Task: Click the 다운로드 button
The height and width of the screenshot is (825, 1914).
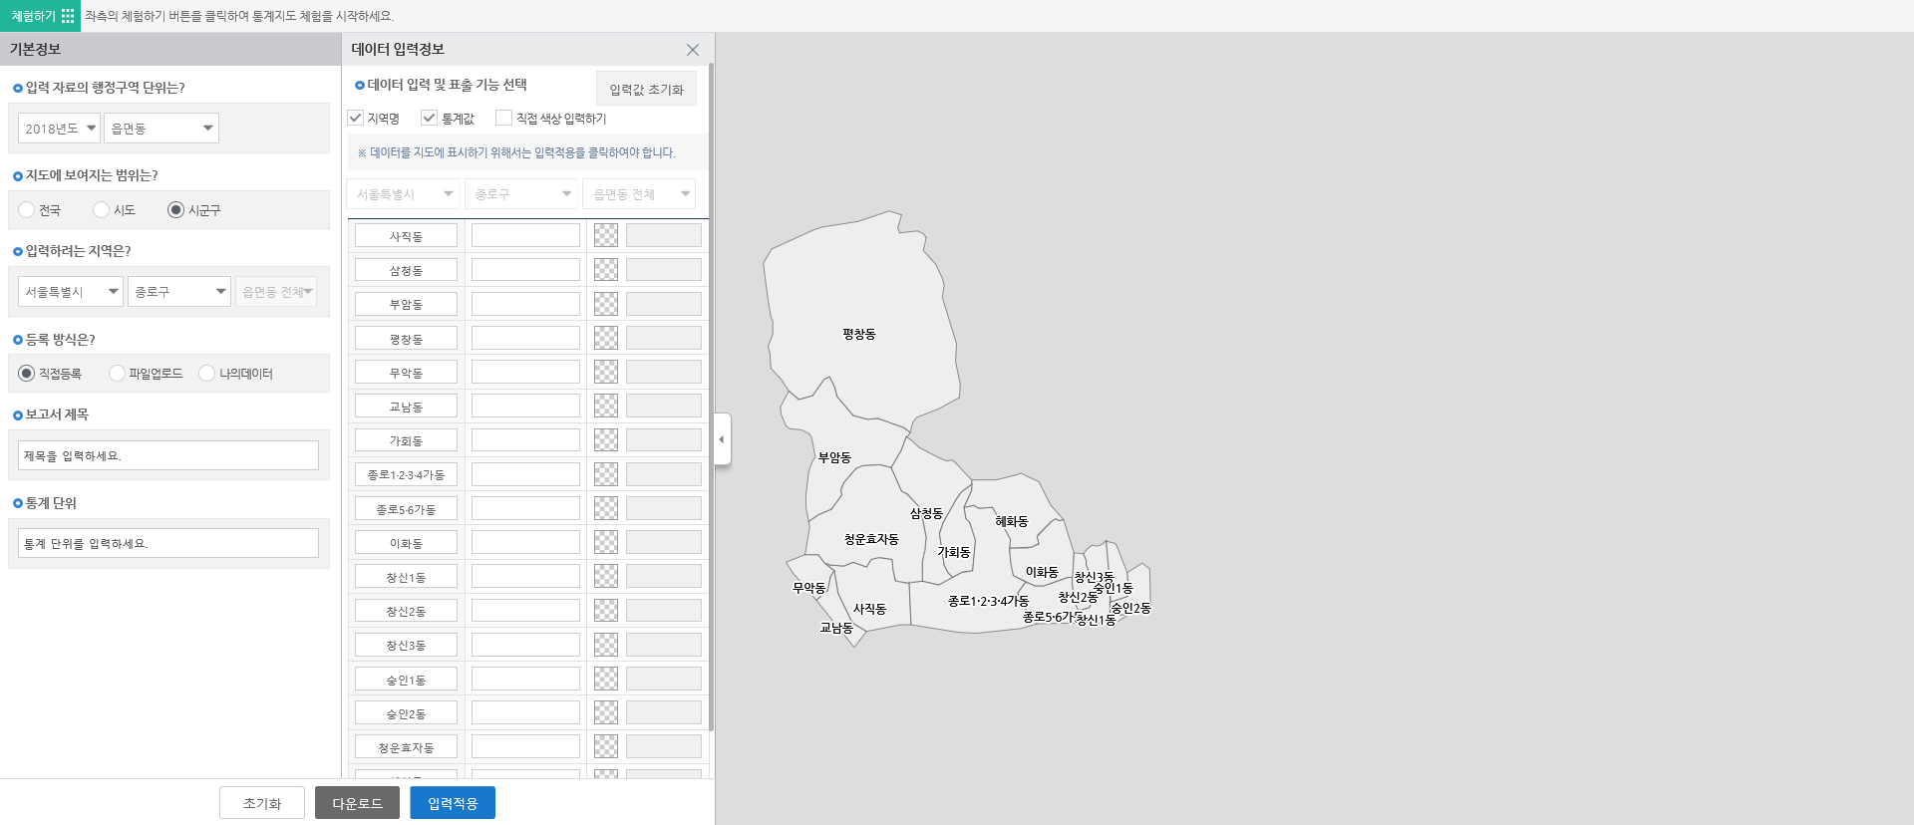Action: coord(357,803)
